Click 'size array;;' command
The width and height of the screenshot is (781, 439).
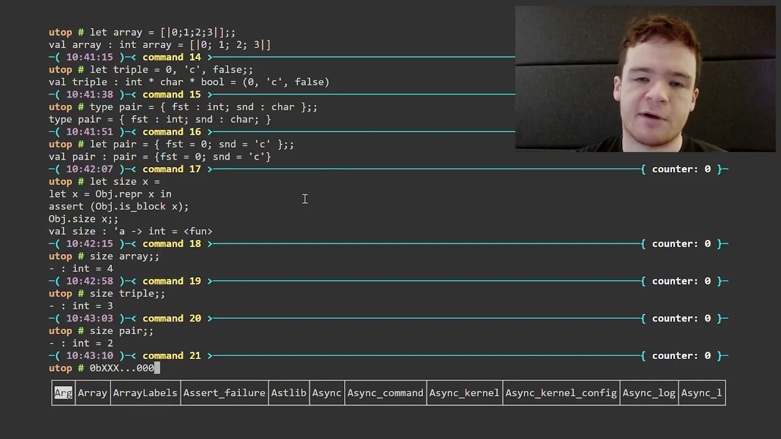click(124, 256)
